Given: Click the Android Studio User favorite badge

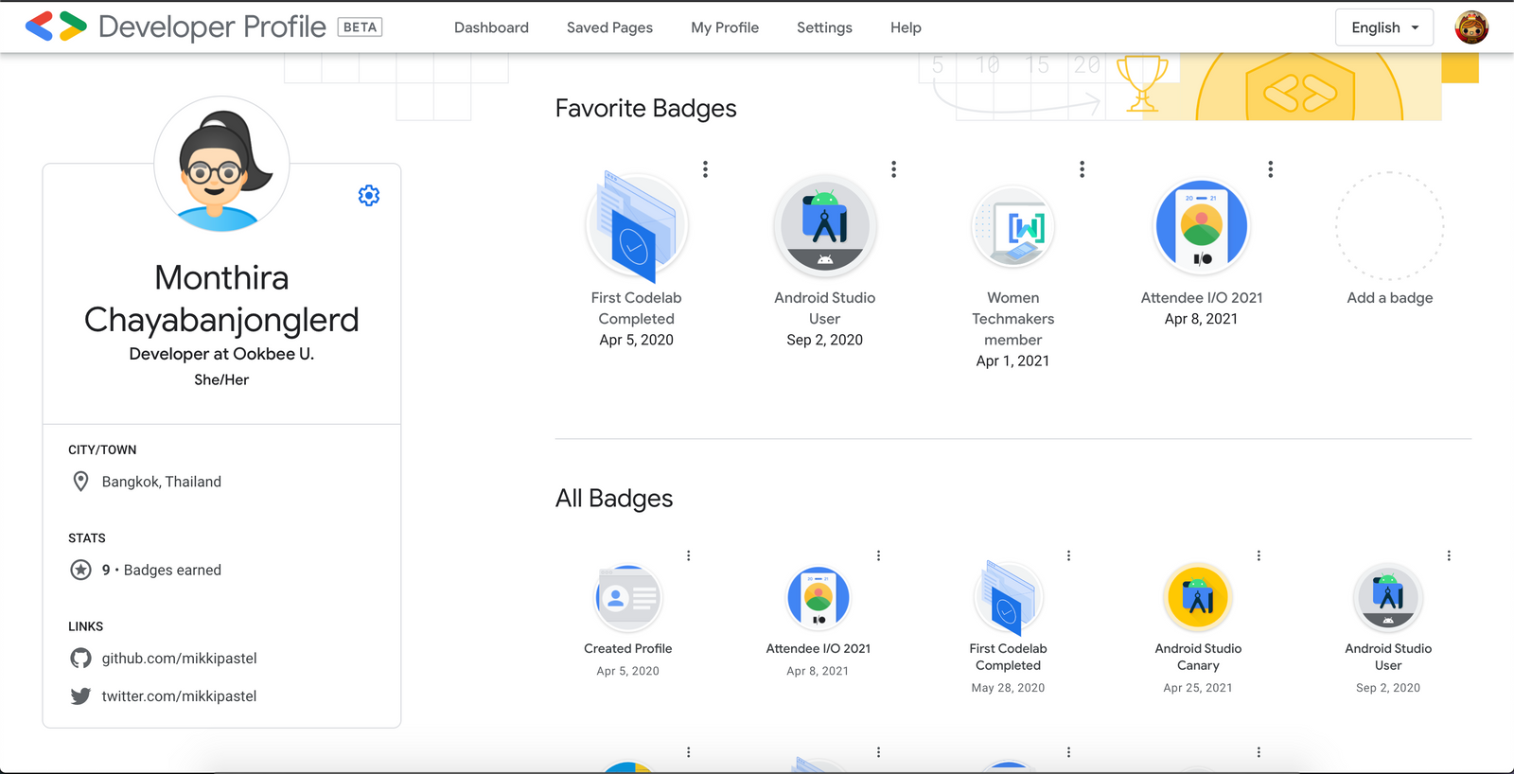Looking at the screenshot, I should pyautogui.click(x=824, y=228).
